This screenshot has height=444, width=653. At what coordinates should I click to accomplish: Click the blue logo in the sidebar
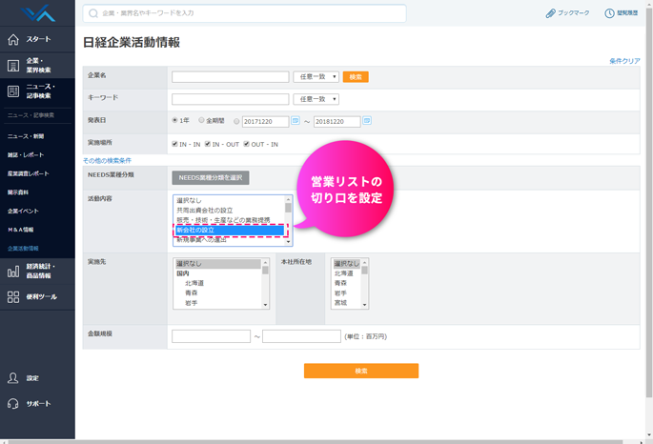pyautogui.click(x=38, y=13)
